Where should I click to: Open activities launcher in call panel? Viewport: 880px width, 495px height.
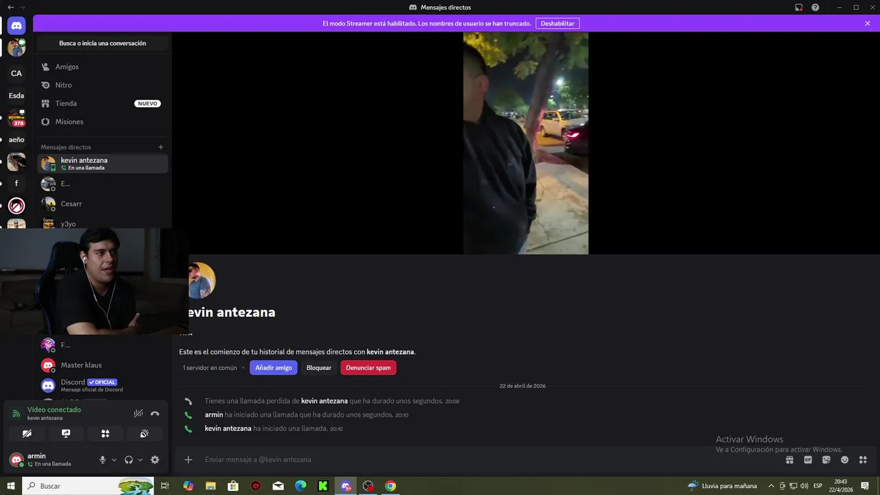[105, 434]
